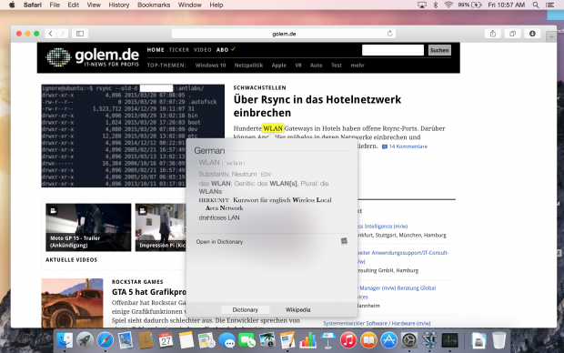
Task: Select Dictionary tab in lookup popup
Action: (245, 310)
